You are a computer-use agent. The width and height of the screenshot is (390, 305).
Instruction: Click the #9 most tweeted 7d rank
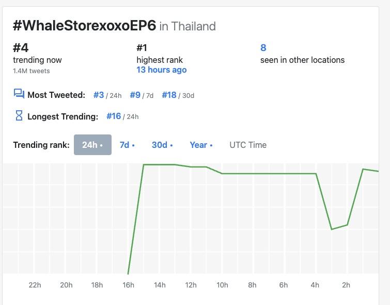[x=135, y=95]
